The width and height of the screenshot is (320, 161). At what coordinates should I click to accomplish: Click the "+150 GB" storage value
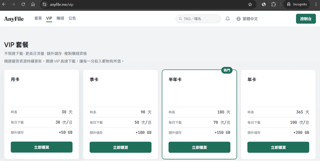pos(222,133)
